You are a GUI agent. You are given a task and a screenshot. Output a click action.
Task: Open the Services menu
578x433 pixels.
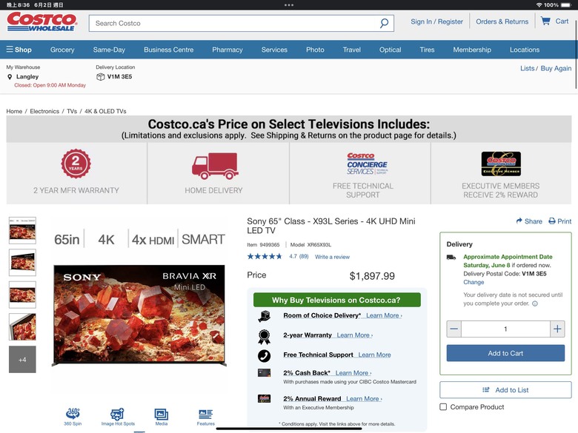tap(274, 50)
